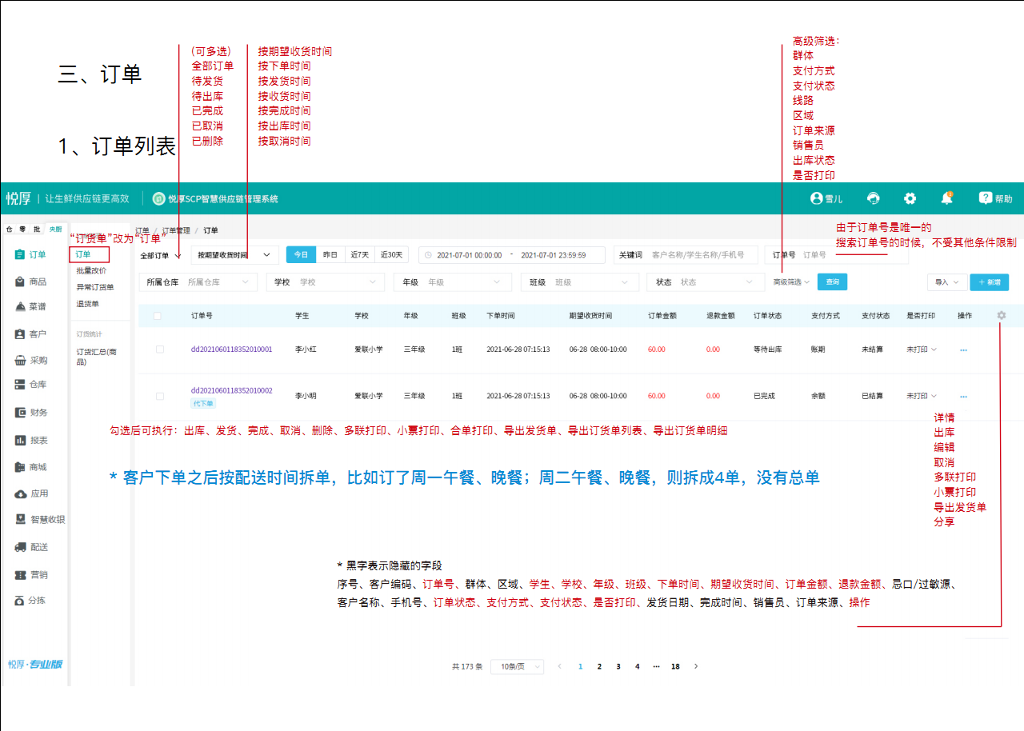Click the notification bell icon

tap(946, 198)
